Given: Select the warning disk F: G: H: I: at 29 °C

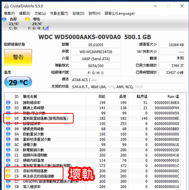Looking at the screenshot, I should pyautogui.click(x=37, y=23).
